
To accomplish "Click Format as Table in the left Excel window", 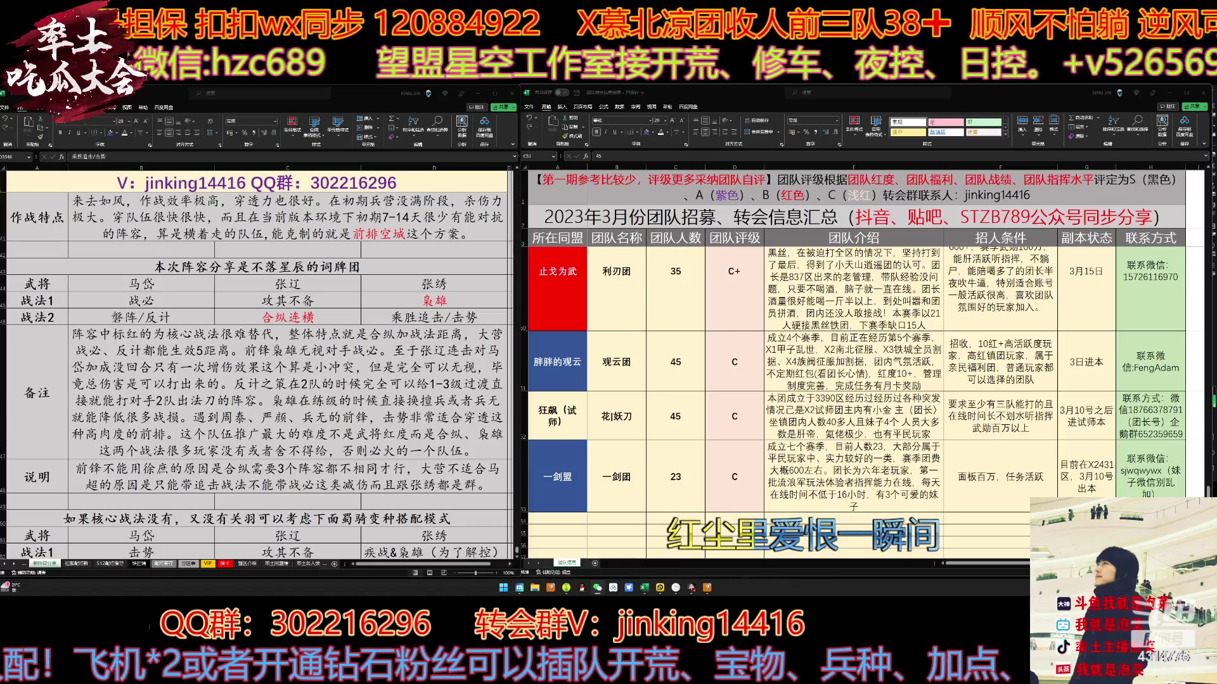I will [x=314, y=125].
